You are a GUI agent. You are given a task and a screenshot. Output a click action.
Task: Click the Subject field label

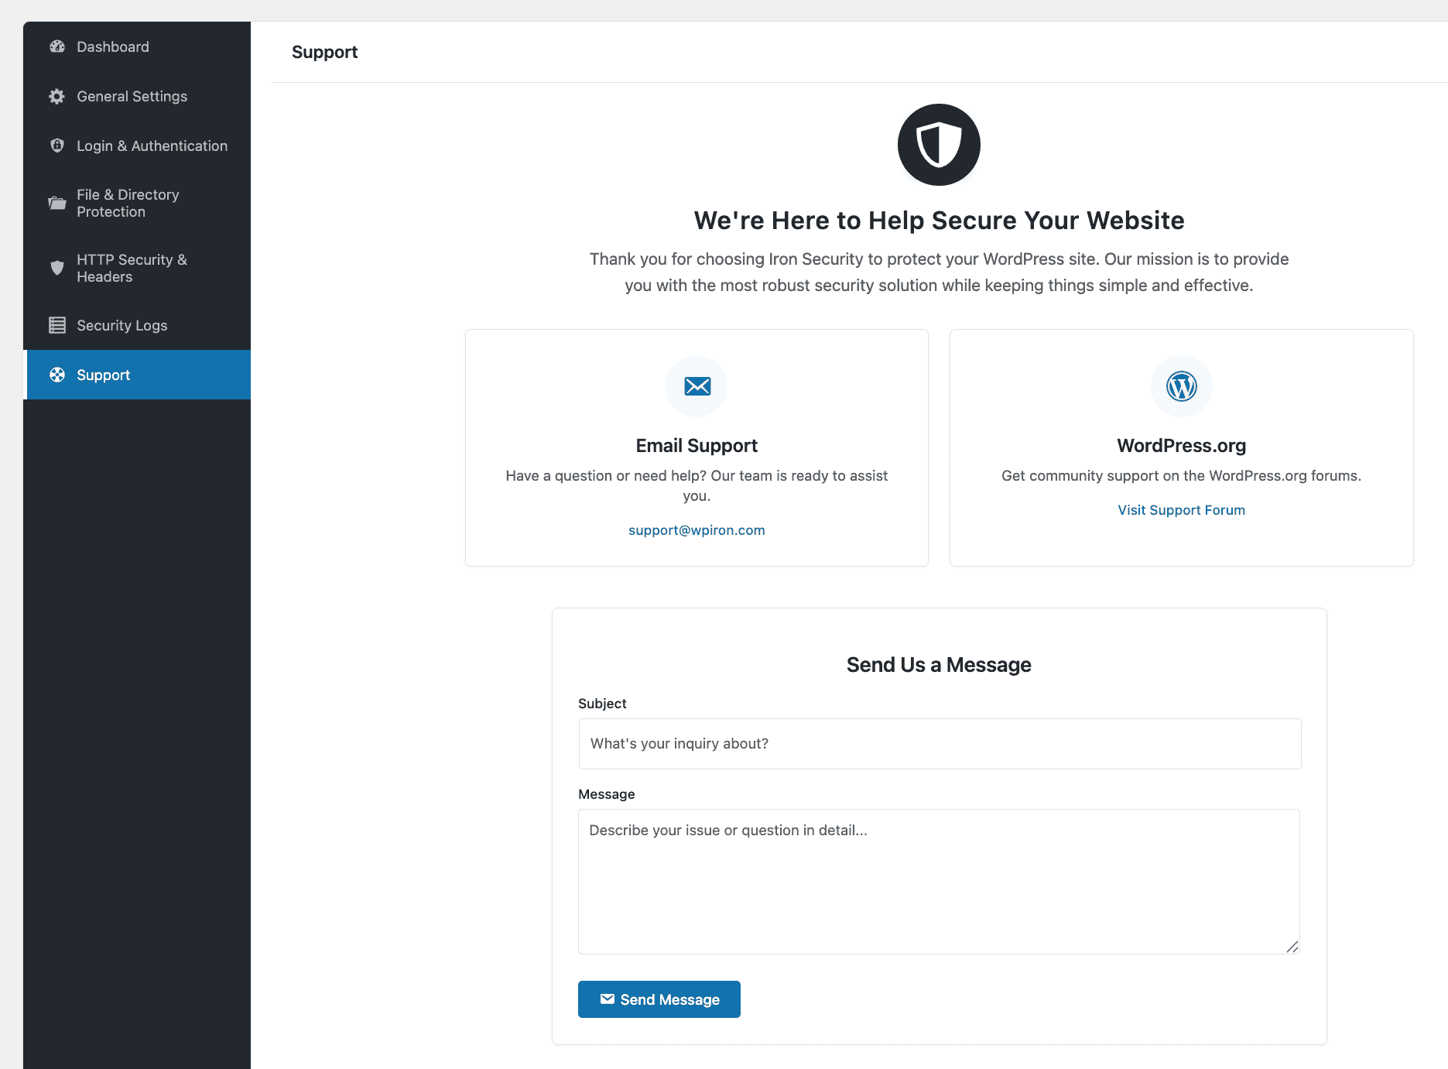pyautogui.click(x=602, y=704)
